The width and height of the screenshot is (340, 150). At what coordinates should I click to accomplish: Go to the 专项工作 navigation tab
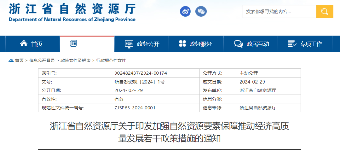coord(305,44)
